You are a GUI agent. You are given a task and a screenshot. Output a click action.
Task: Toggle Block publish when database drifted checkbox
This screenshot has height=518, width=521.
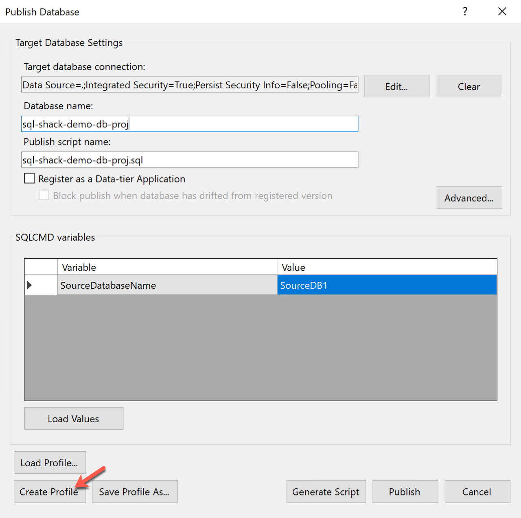pos(44,195)
